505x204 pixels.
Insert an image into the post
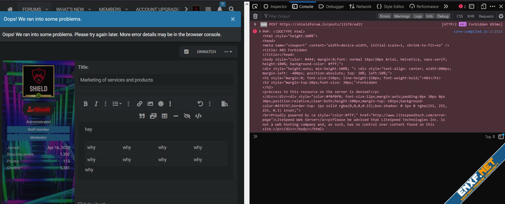(x=150, y=104)
